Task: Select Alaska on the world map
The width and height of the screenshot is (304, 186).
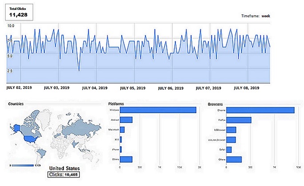Action: 16,127
